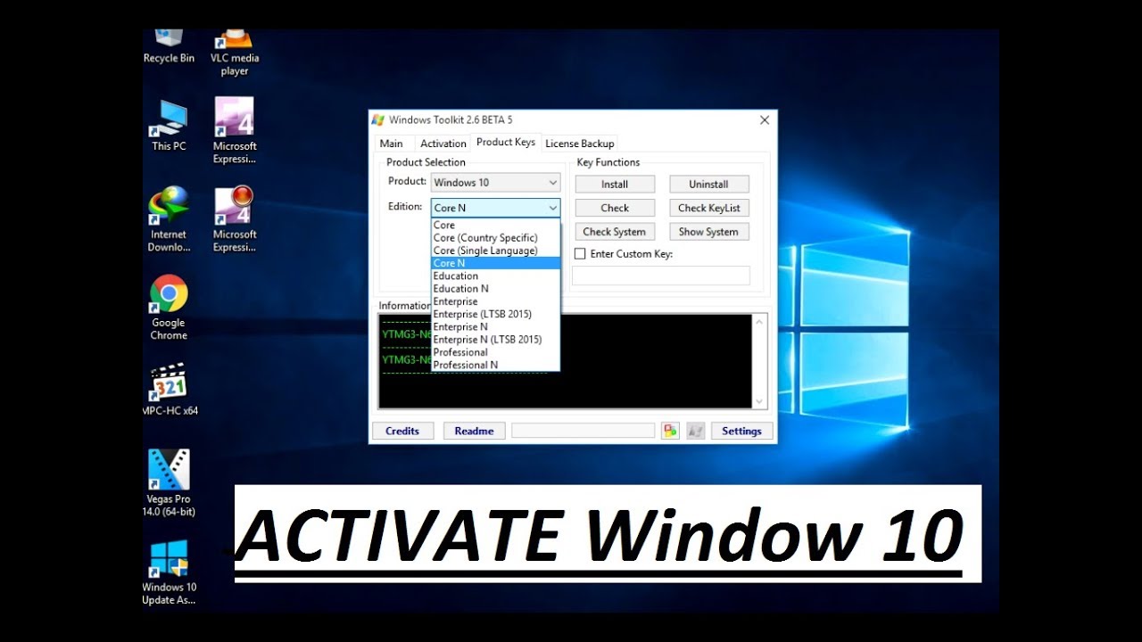Open MPC-HC x64 player desktop icon
The width and height of the screenshot is (1142, 642).
(170, 390)
